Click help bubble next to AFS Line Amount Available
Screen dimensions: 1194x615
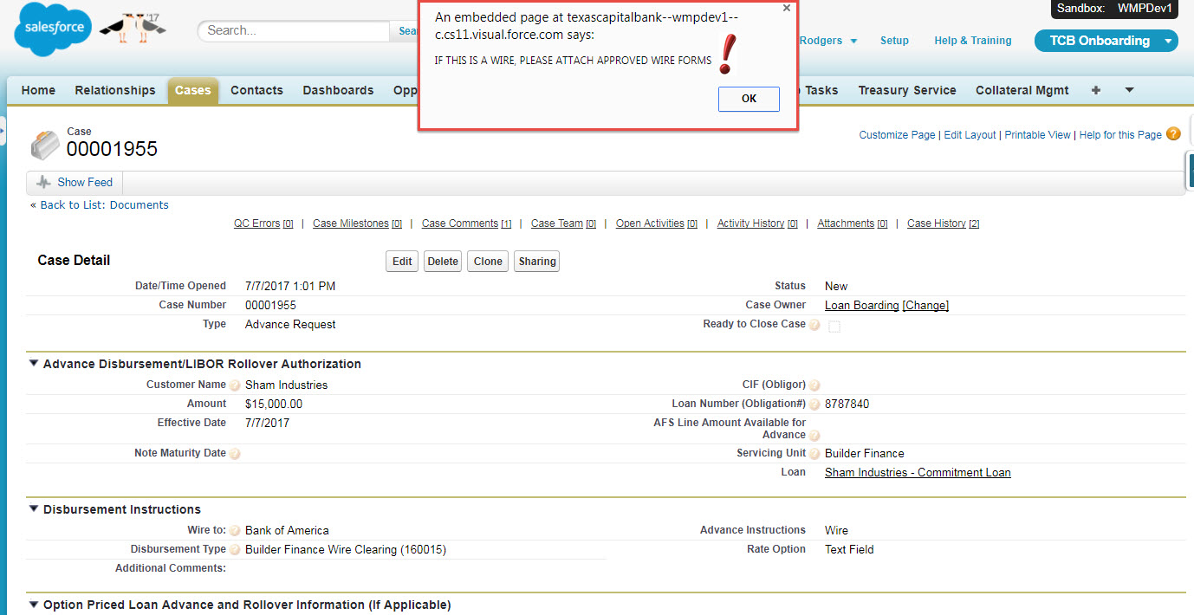pyautogui.click(x=814, y=436)
